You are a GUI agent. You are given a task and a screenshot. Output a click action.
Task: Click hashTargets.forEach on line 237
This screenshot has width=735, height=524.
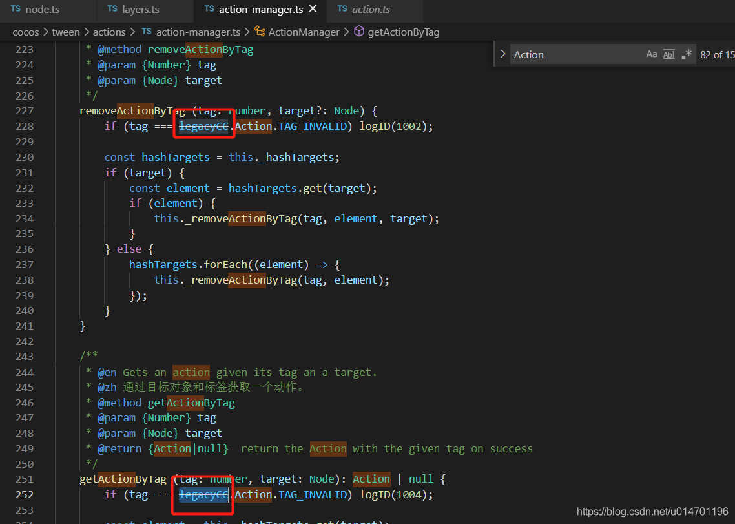(x=188, y=264)
